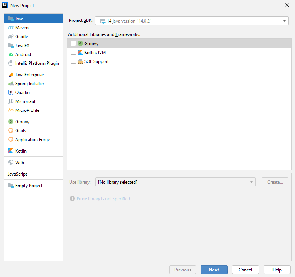The height and width of the screenshot is (277, 295).
Task: Click the Java FX folder icon
Action: point(11,45)
